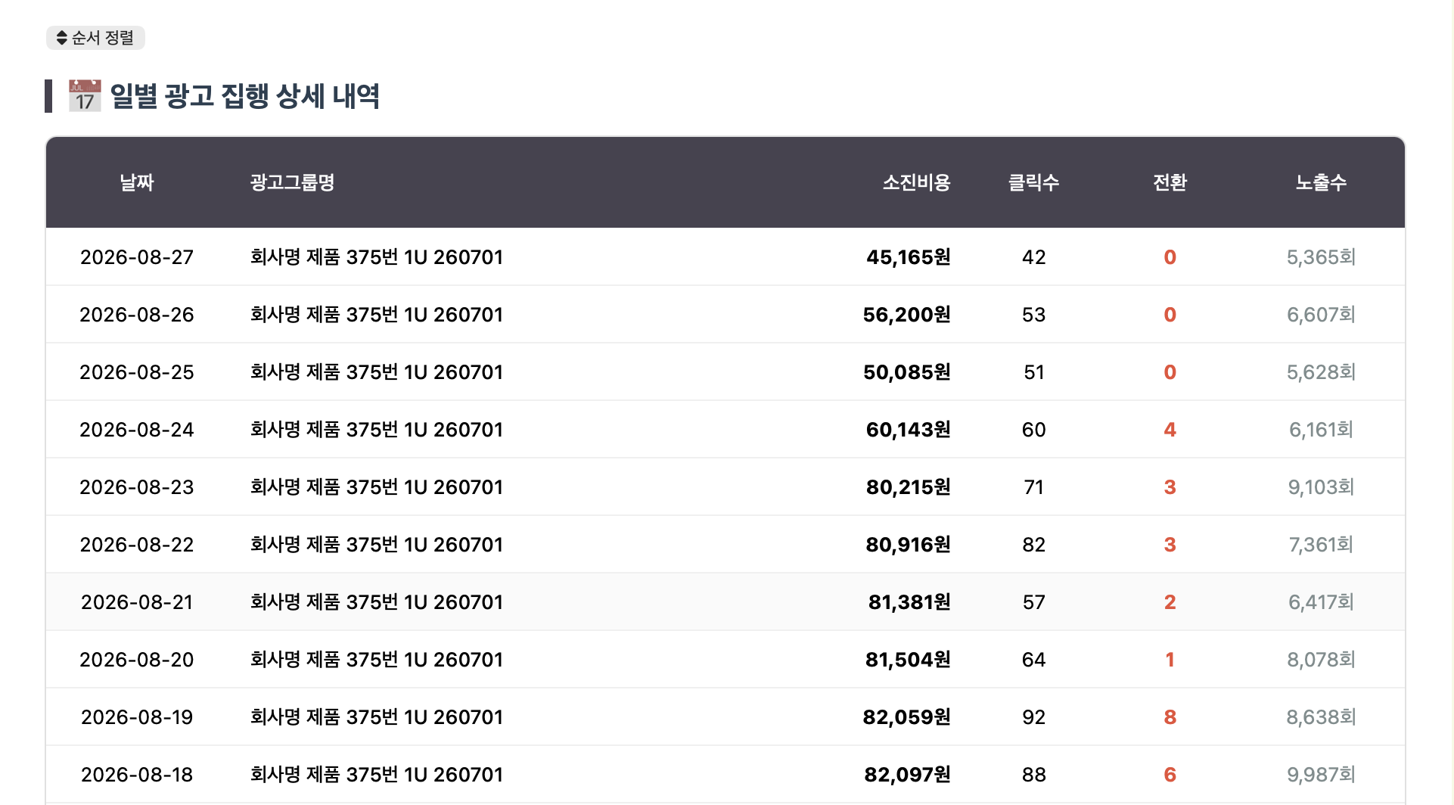1454x805 pixels.
Task: Select date cell 2026-08-25
Action: point(137,372)
